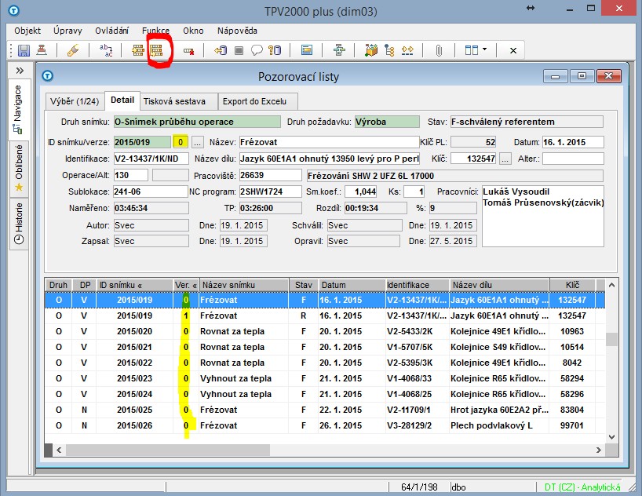The height and width of the screenshot is (496, 642).
Task: Click the ellipsis button next to Klíč field
Action: point(505,159)
